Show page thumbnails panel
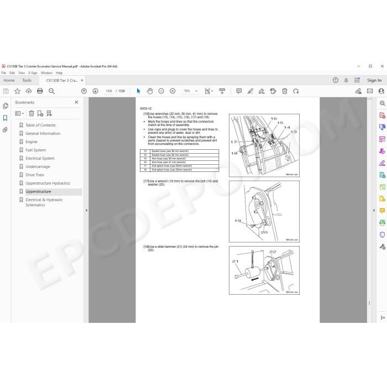This screenshot has width=387, height=387. click(x=5, y=106)
